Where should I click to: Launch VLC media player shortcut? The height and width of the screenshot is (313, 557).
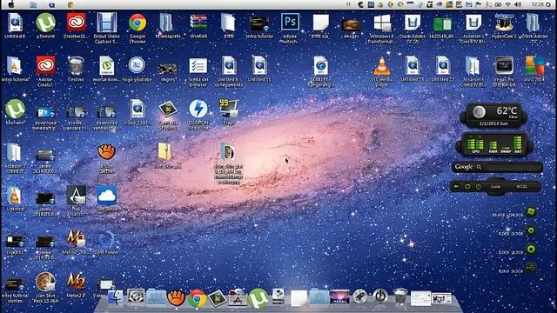[382, 66]
